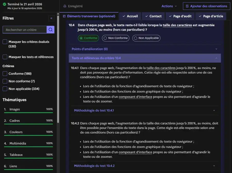Expand Points d'amélioration (0) section

pos(145,49)
